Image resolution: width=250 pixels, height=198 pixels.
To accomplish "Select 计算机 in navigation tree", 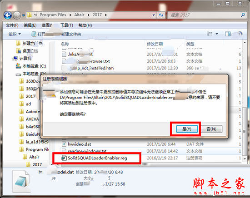I will pos(25,59).
